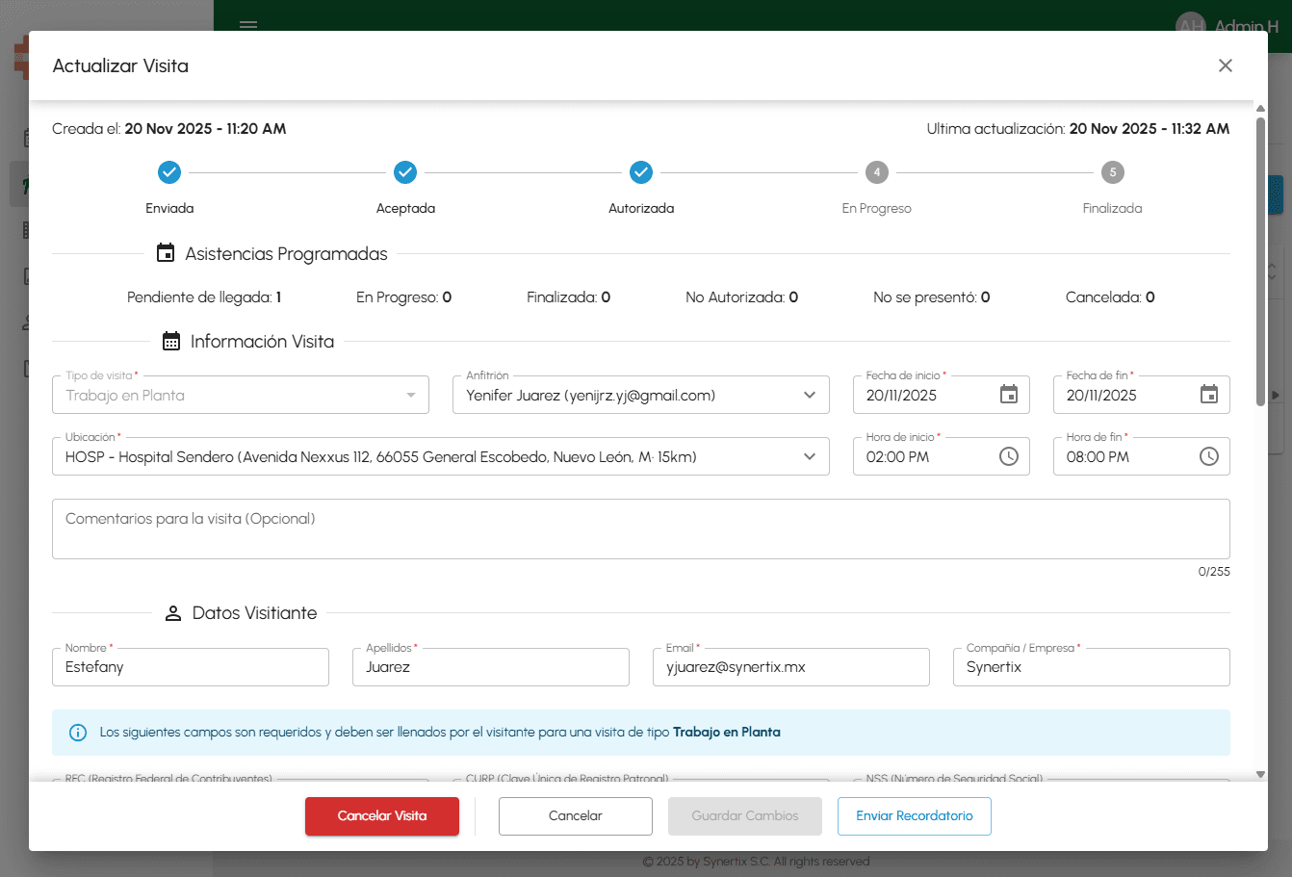Click the Guardar Cambios button

pos(745,815)
